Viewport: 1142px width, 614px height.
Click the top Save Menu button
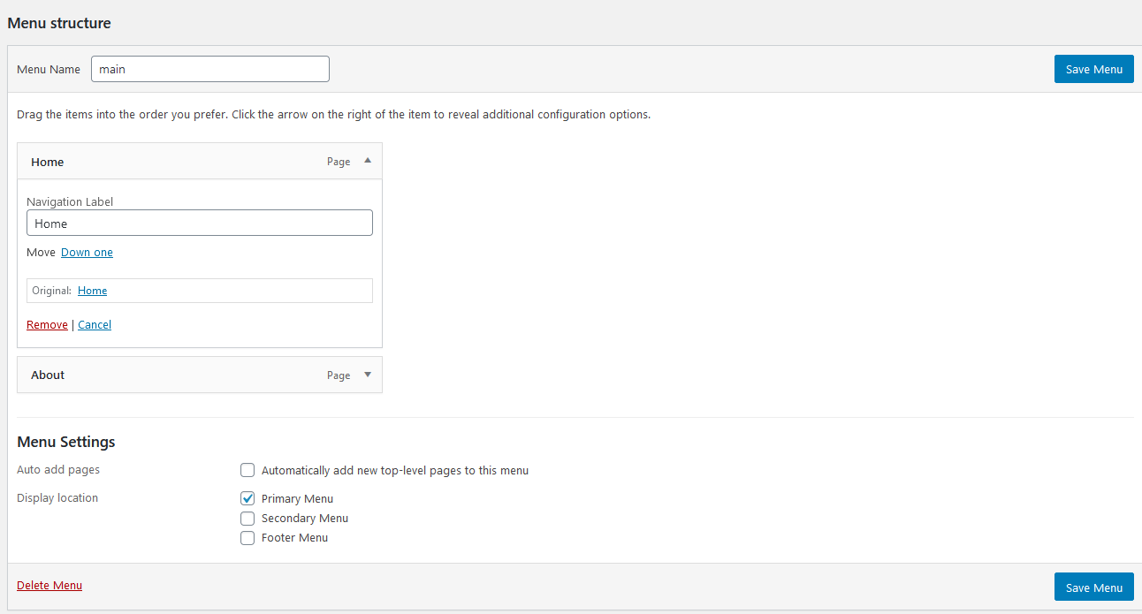[x=1094, y=69]
